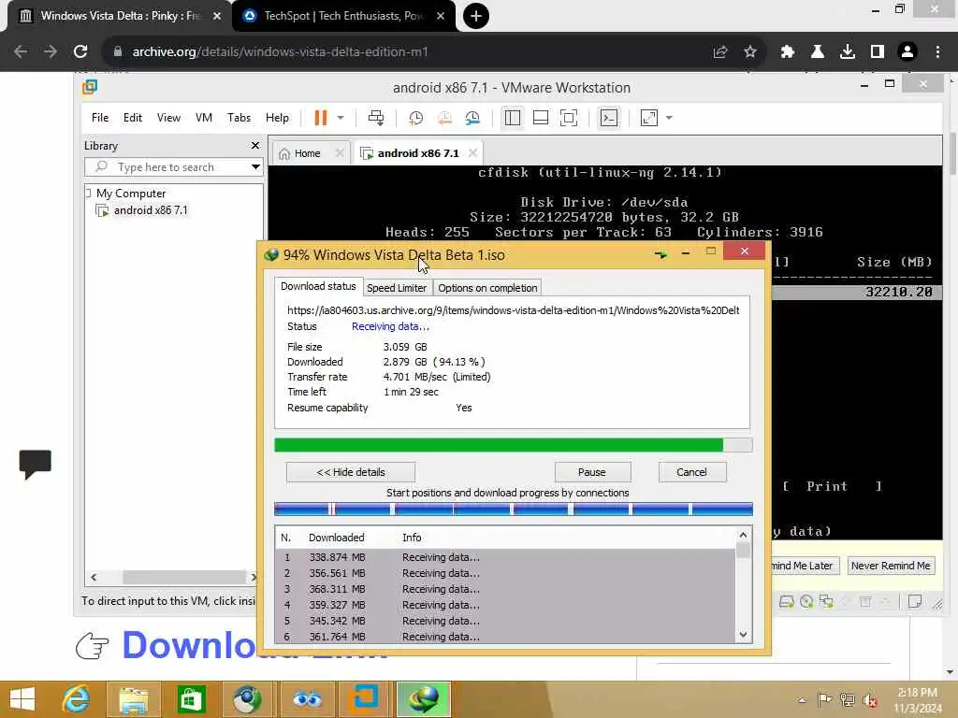This screenshot has width=958, height=718.
Task: Close the Library panel
Action: point(255,145)
